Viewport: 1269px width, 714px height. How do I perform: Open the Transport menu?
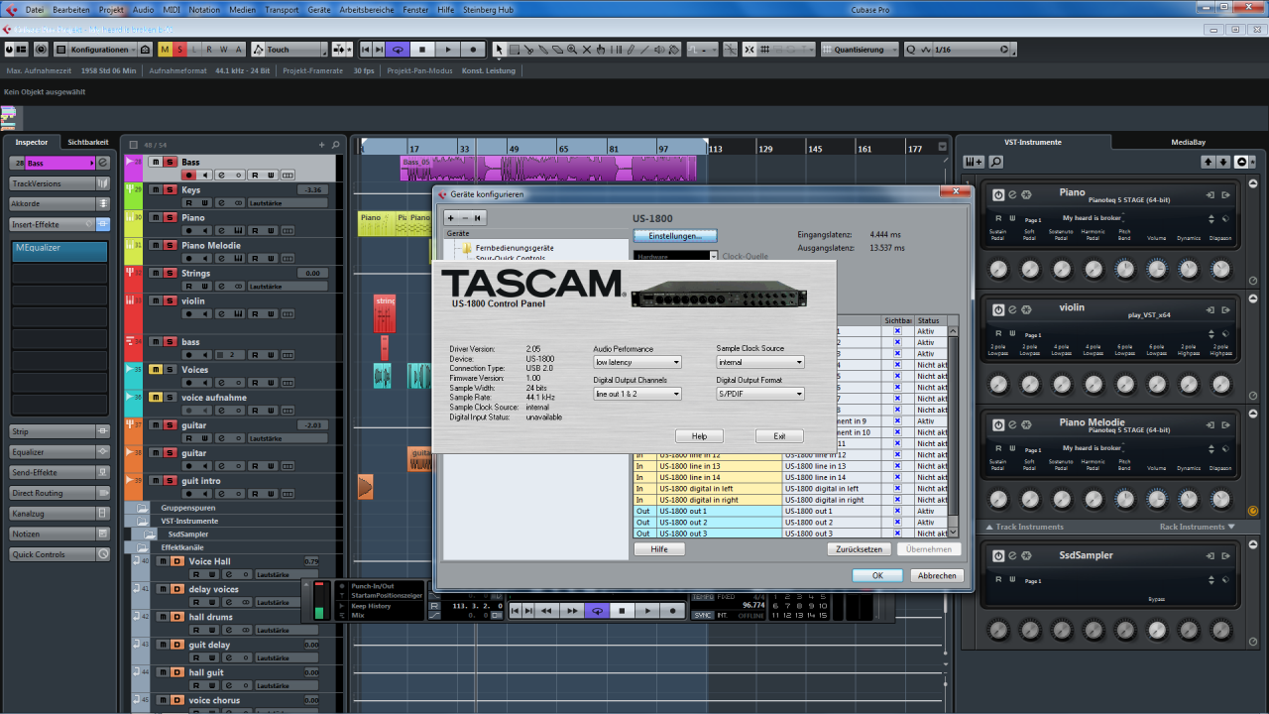[x=282, y=9]
